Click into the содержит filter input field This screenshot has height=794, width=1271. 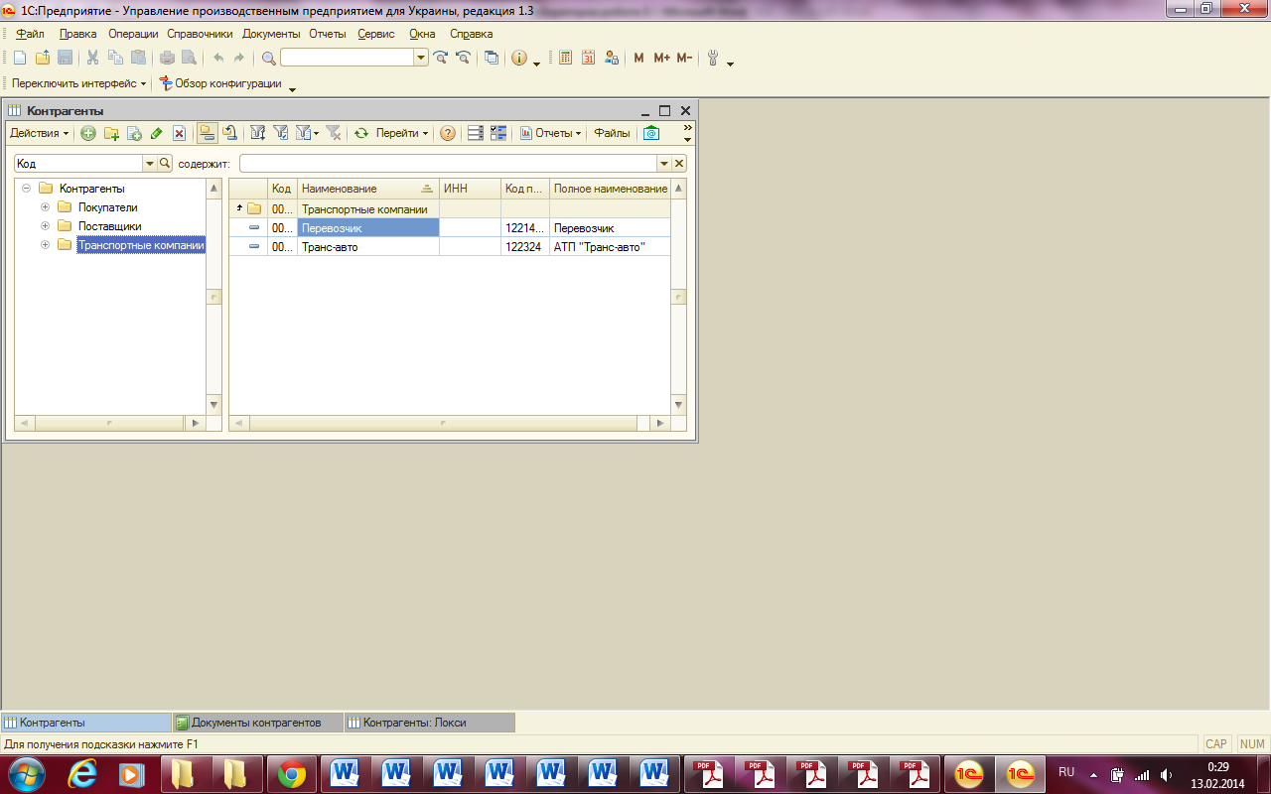pos(448,164)
